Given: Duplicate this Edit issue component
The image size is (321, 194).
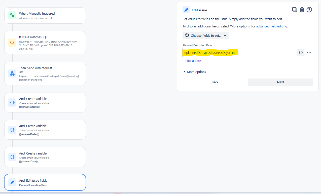Looking at the screenshot, I should pos(294,10).
